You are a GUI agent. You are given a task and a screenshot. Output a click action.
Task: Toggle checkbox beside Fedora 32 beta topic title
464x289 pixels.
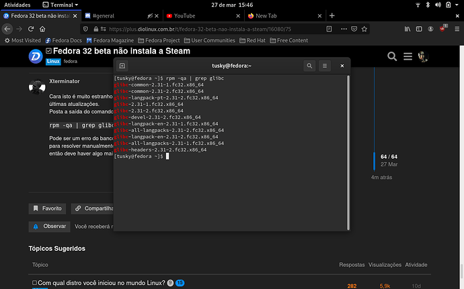tap(49, 51)
